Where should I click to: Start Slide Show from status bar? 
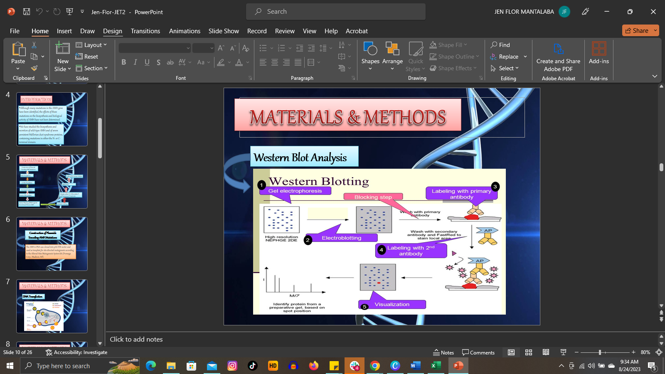[563, 352]
